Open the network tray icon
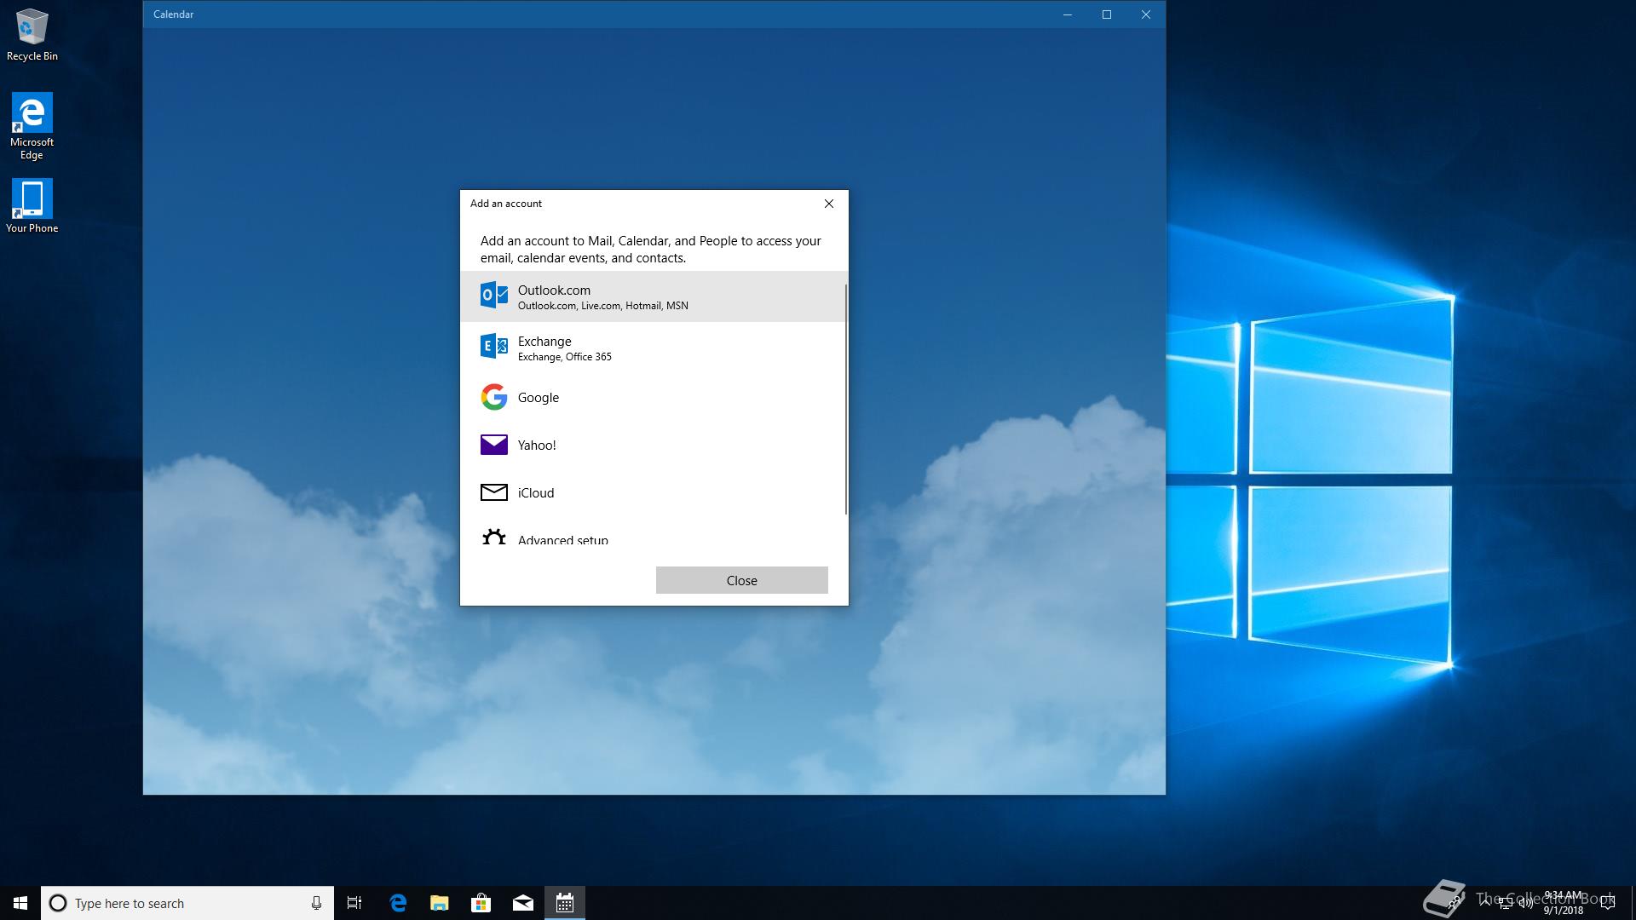 (x=1506, y=903)
